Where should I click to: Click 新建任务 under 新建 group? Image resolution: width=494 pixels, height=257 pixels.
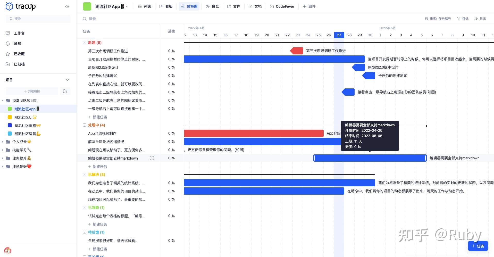click(x=98, y=117)
